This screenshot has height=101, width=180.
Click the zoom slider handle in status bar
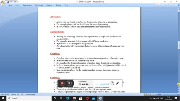point(170,94)
